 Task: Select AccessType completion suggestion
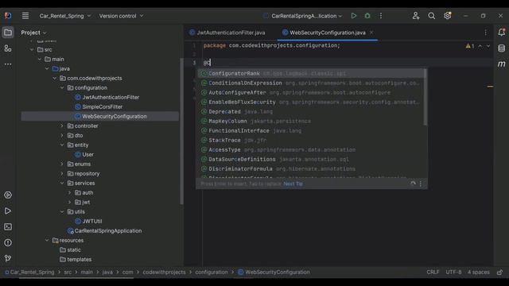[x=311, y=150]
